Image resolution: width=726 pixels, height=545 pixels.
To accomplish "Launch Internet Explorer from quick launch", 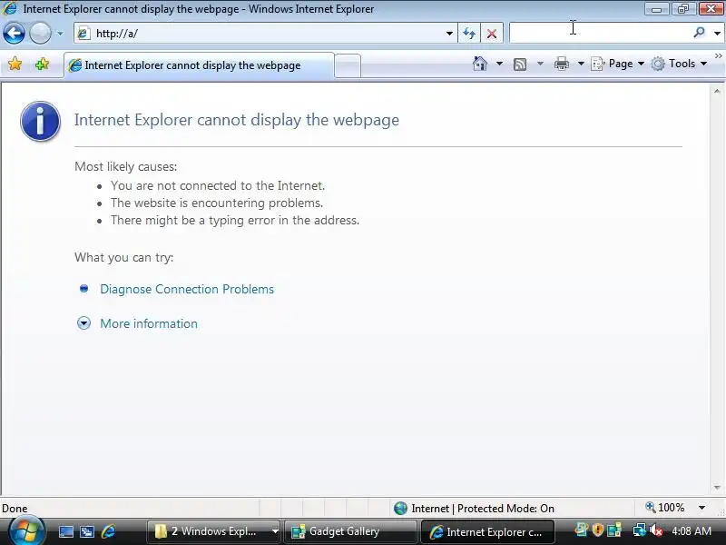I will (108, 531).
